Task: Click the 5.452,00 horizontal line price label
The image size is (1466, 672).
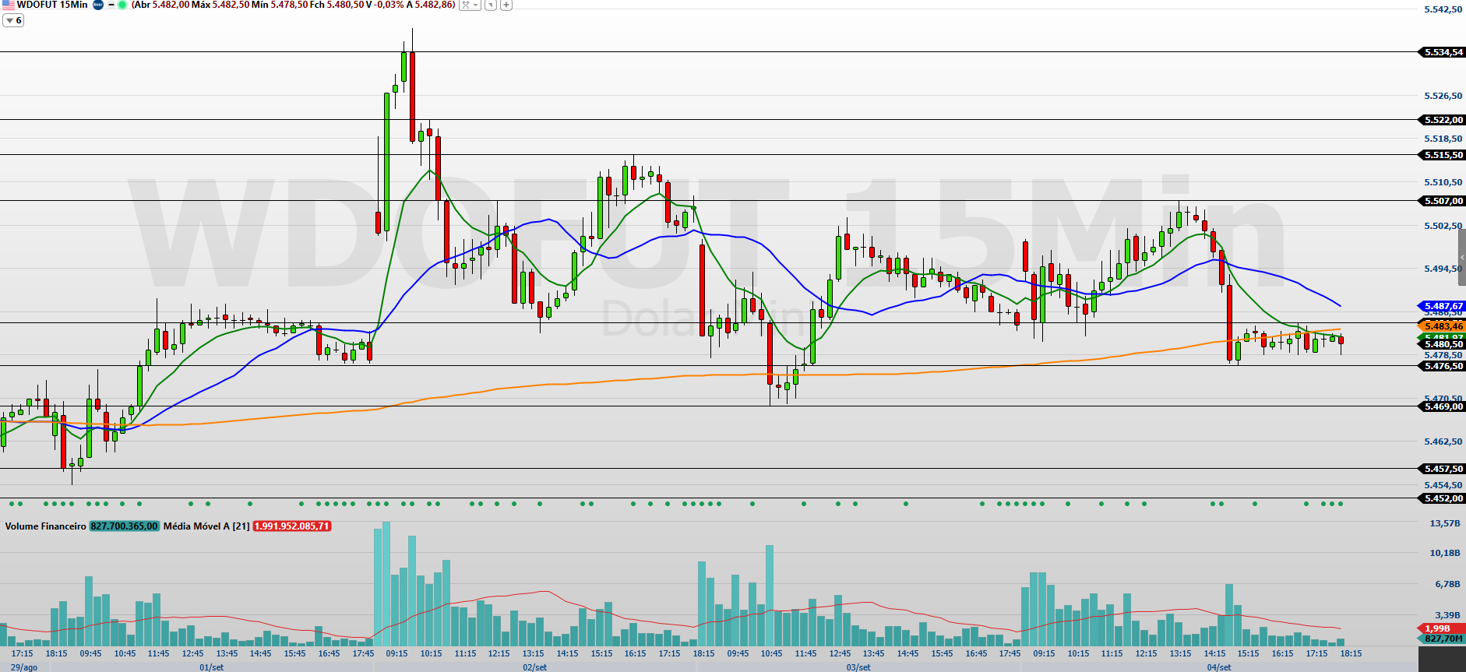Action: pyautogui.click(x=1443, y=498)
